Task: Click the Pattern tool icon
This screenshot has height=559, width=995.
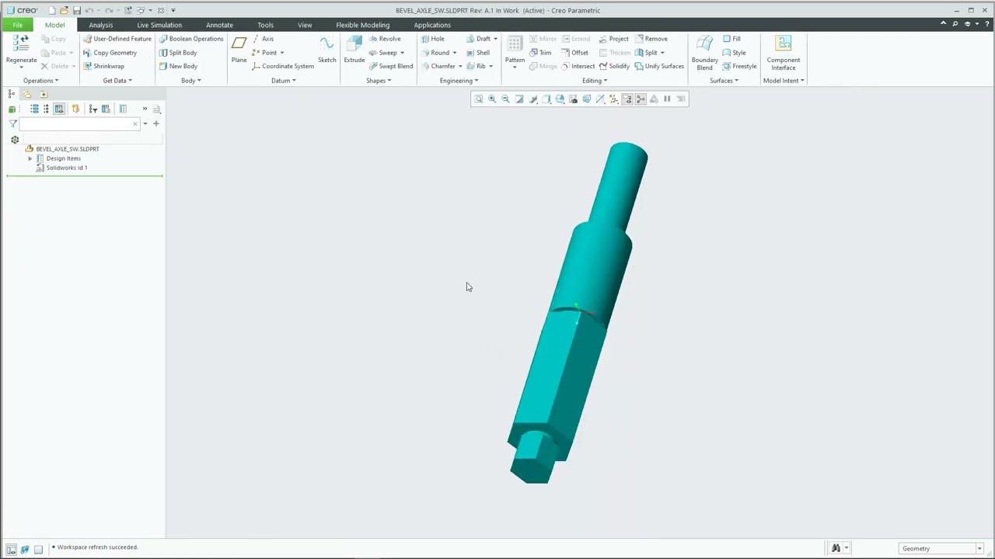Action: (x=515, y=44)
